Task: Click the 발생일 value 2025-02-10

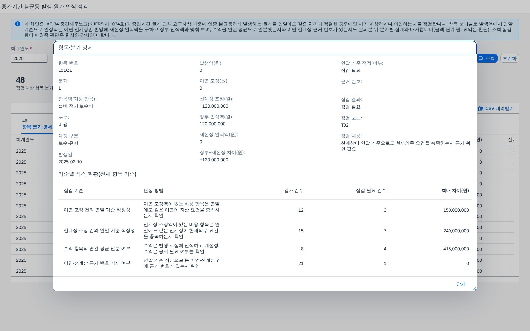Action: click(70, 162)
